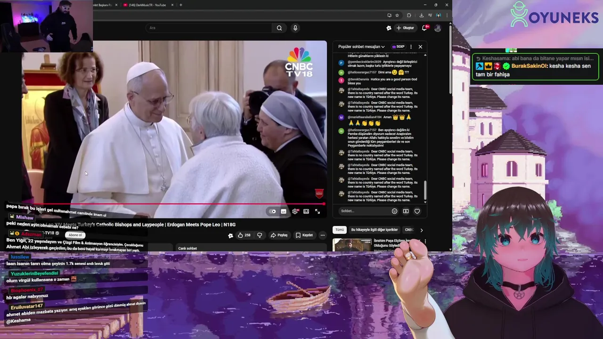Click the YuzuklerinBeyefendisi overlay chat username
Viewport: 603px width, 339px height.
click(x=34, y=273)
